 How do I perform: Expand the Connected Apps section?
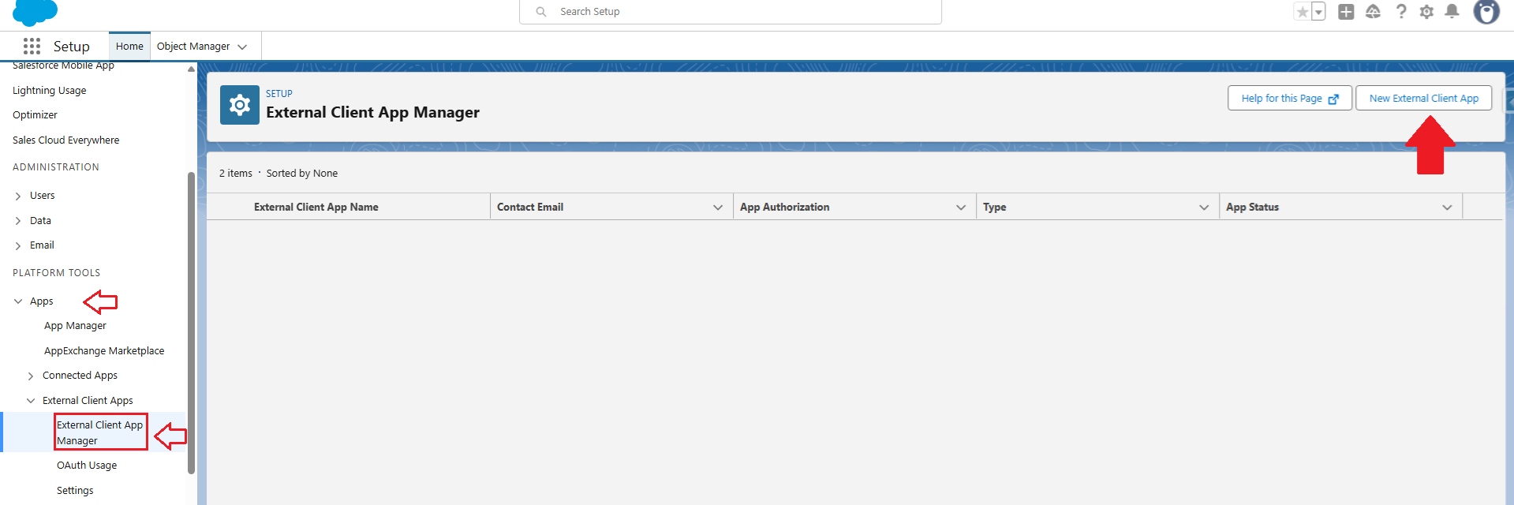31,376
